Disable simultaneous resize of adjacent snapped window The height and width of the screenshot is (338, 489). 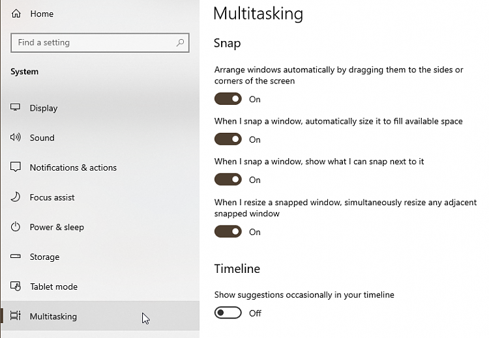click(228, 232)
